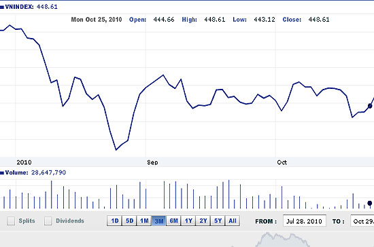374x247 pixels.
Task: Click the overview mini chart at bottom
Action: pyautogui.click(x=187, y=240)
